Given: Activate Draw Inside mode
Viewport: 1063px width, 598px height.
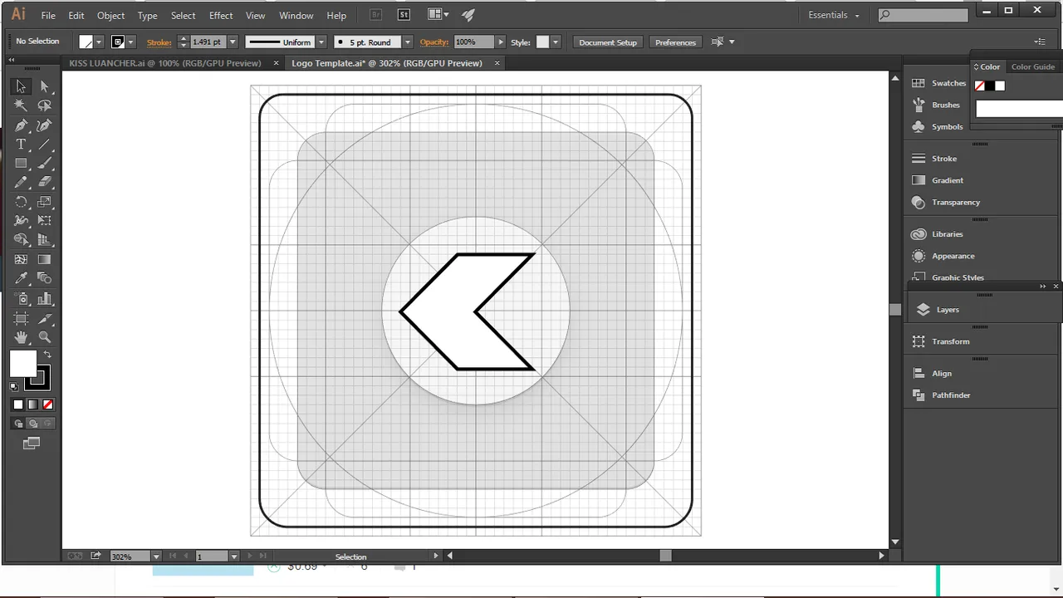Looking at the screenshot, I should [x=47, y=424].
